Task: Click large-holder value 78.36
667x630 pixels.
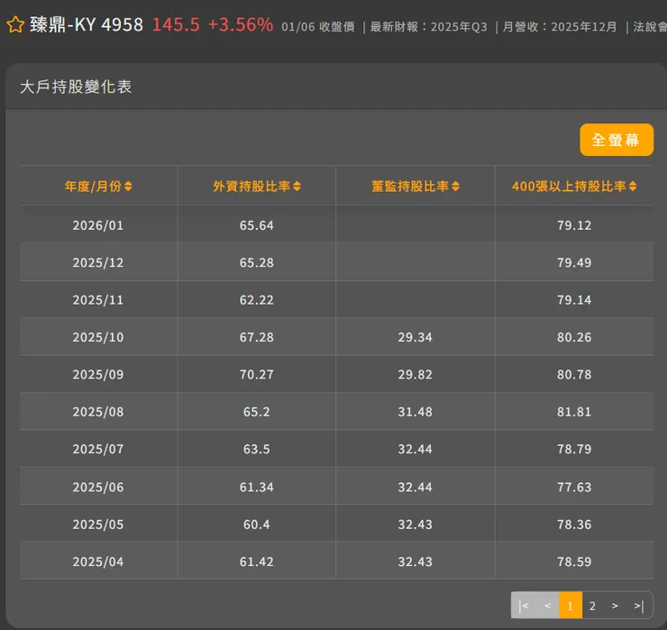Action: pos(574,524)
